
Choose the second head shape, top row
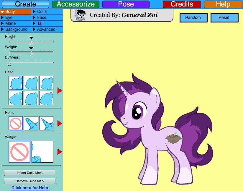(x=31, y=83)
